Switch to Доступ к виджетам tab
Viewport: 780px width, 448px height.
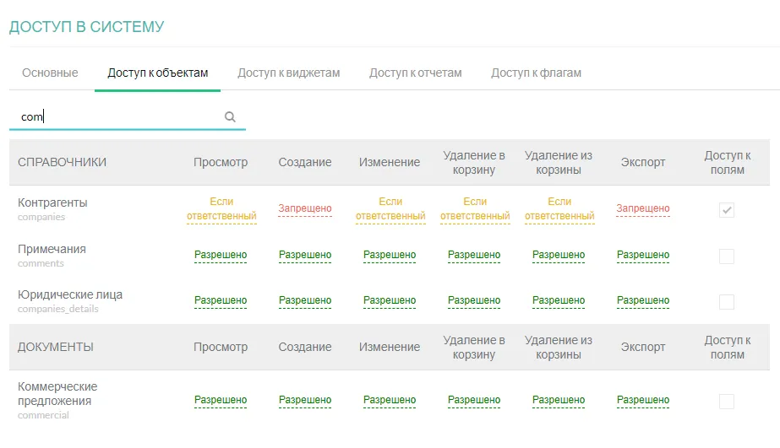(x=288, y=73)
